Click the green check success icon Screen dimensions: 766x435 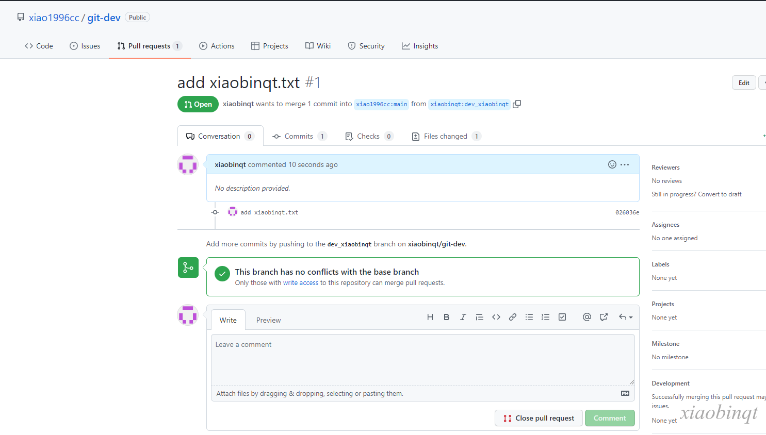(222, 274)
